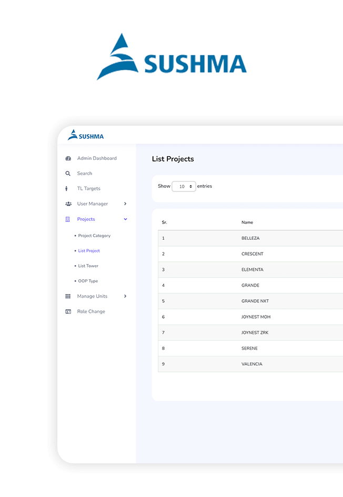This screenshot has height=497, width=343.
Task: Click the Search magnifier icon in sidebar
Action: point(68,174)
